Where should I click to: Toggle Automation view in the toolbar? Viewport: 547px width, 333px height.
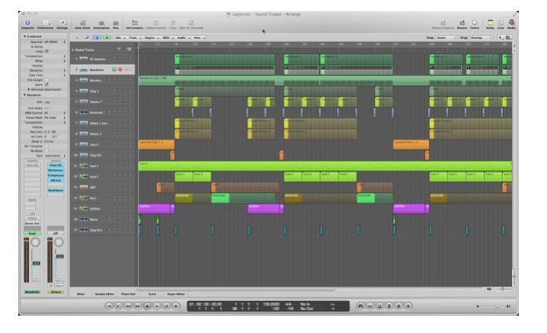coord(101,23)
